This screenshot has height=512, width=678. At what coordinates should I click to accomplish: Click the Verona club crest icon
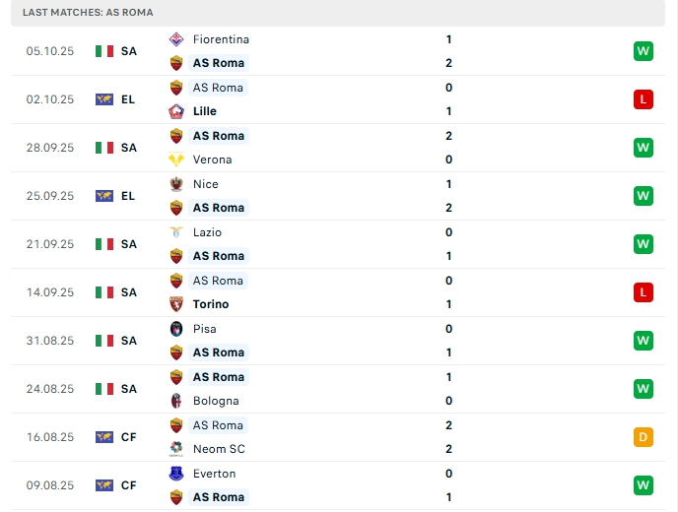point(176,160)
